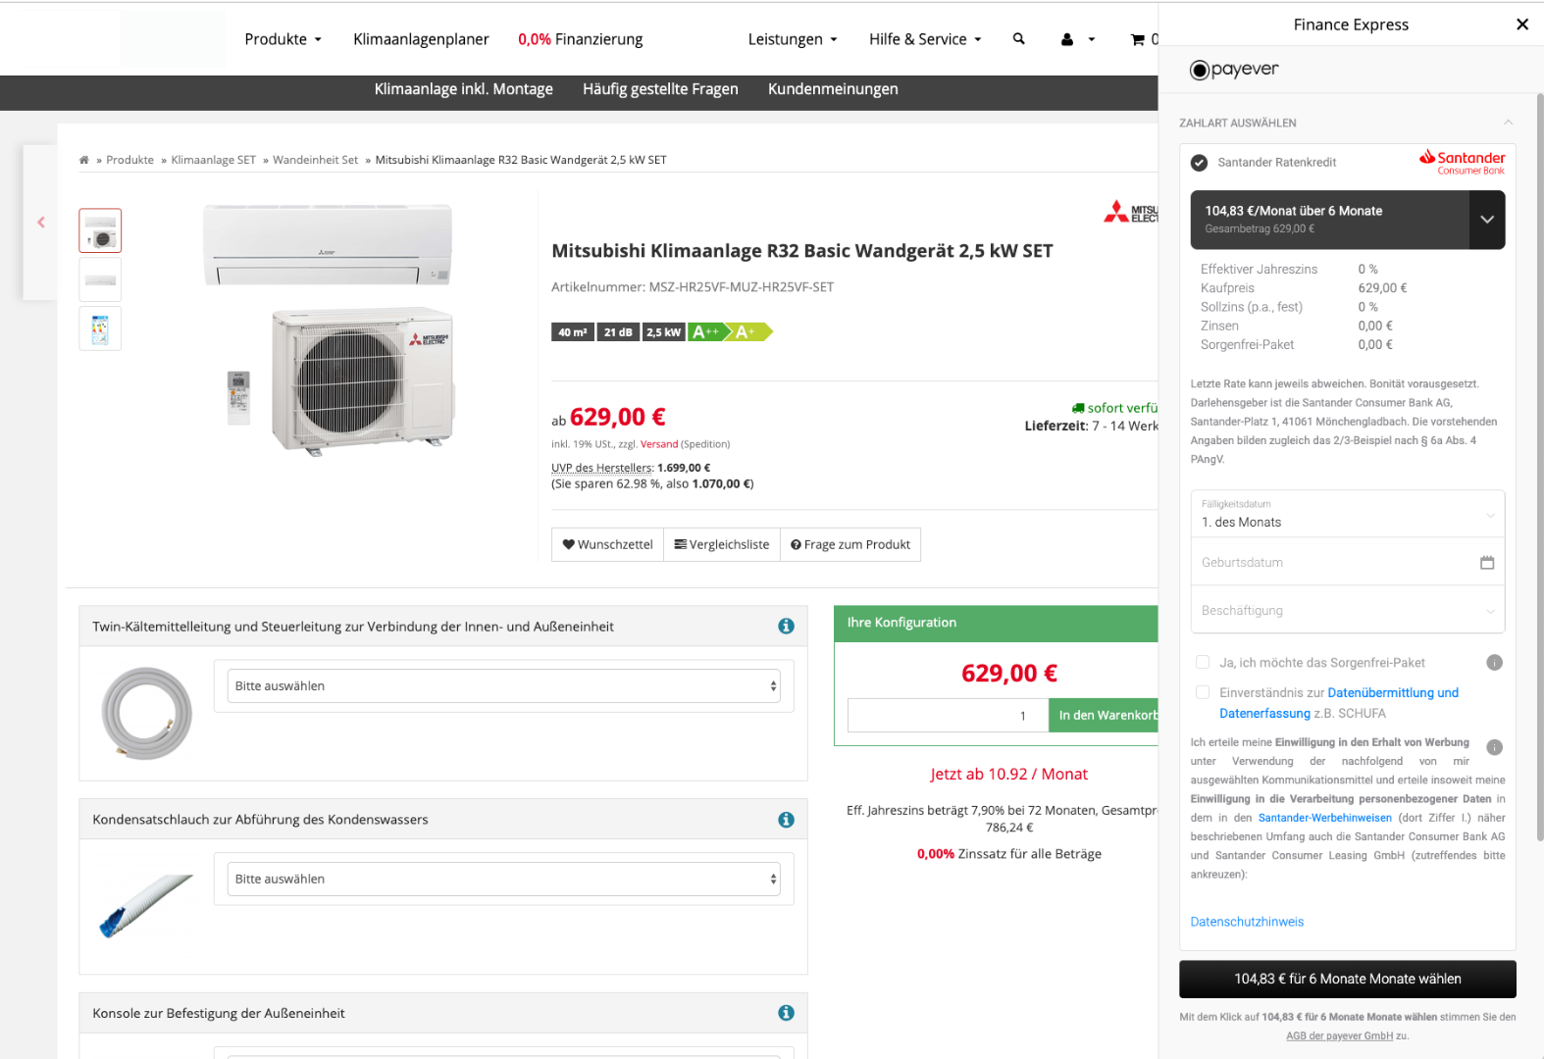Image resolution: width=1544 pixels, height=1059 pixels.
Task: Open the Hilfe & Service dropdown menu
Action: (925, 39)
